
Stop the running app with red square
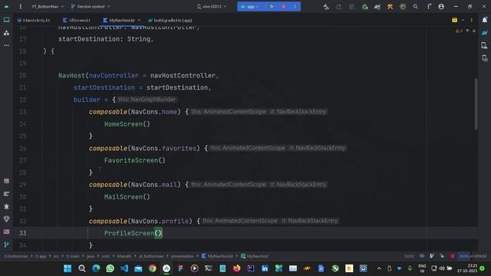284,6
